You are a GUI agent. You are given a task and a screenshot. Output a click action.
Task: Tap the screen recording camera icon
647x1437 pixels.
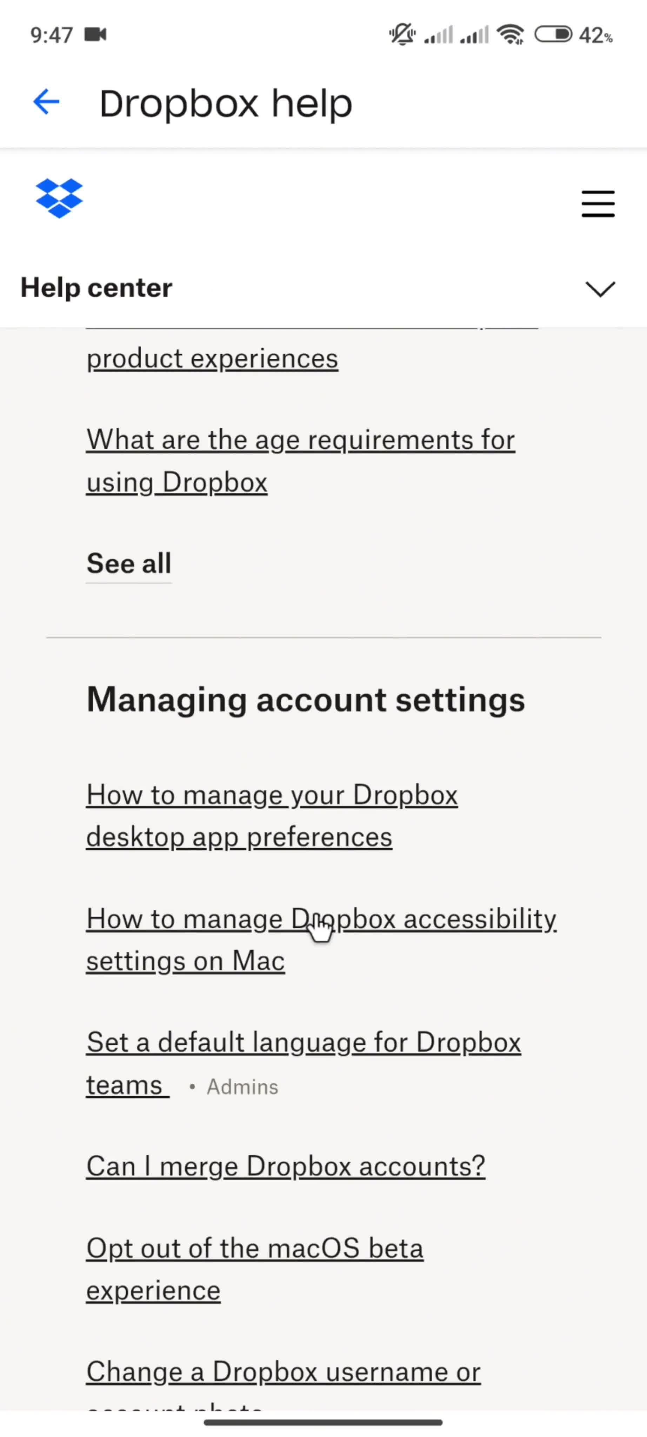[95, 35]
